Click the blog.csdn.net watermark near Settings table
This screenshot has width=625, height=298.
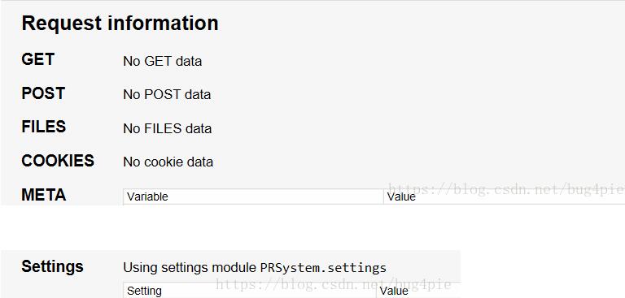coord(333,284)
